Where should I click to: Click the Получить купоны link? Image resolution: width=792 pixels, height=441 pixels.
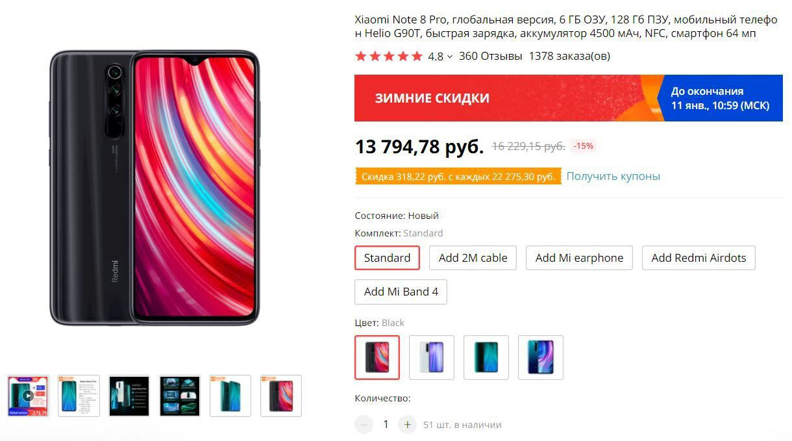(x=613, y=176)
